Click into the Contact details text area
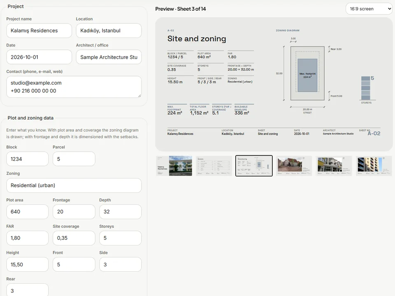Viewport: 395px width, 296px height. (74, 87)
